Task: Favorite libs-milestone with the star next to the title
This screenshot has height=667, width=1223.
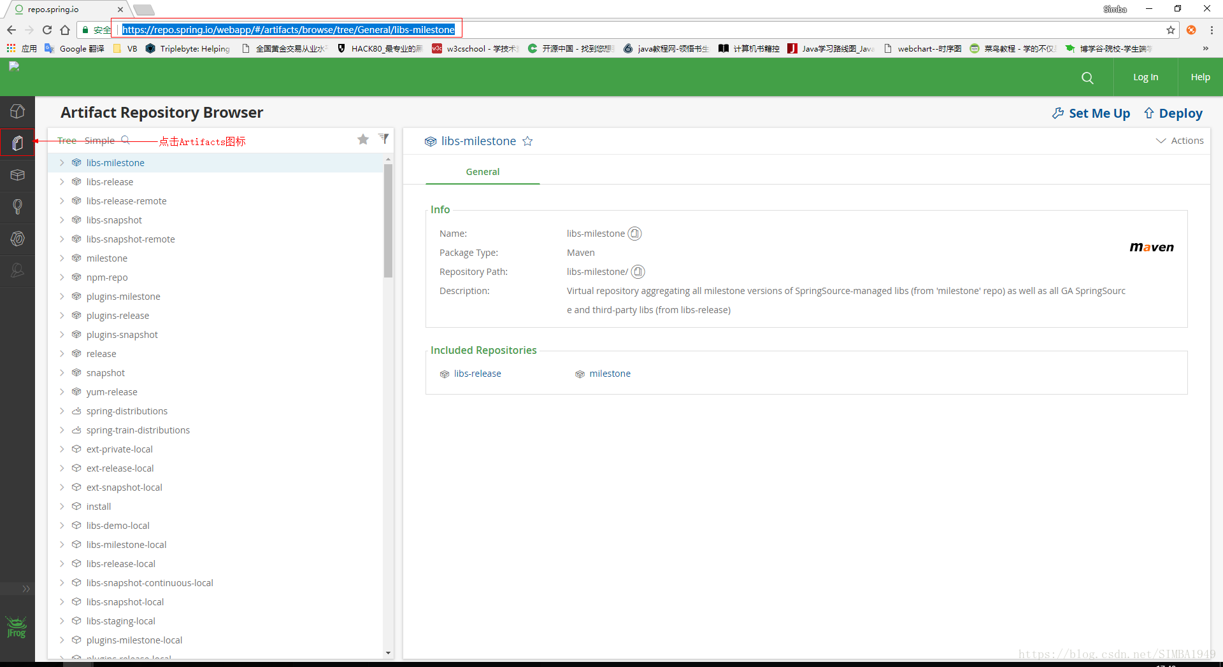Action: coord(527,141)
